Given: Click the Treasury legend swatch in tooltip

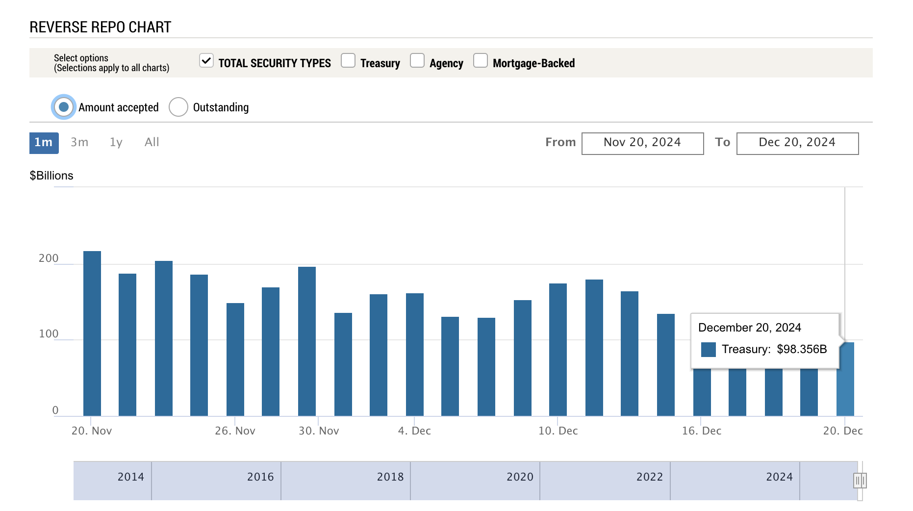Looking at the screenshot, I should tap(708, 350).
